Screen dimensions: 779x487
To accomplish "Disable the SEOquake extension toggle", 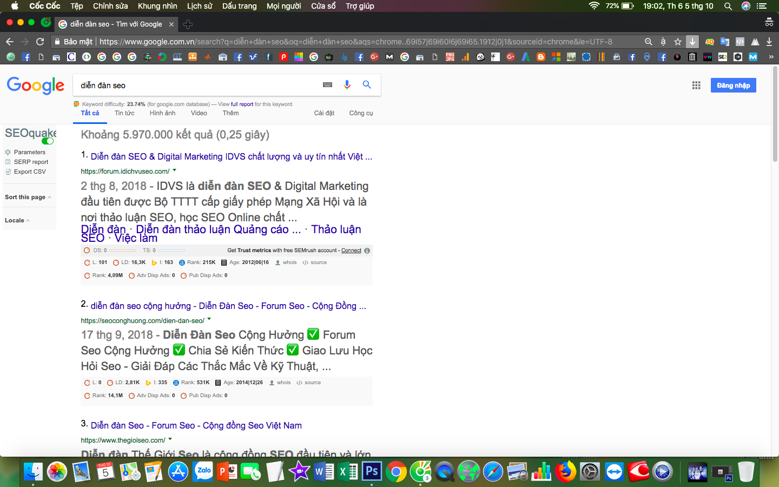I will [48, 141].
